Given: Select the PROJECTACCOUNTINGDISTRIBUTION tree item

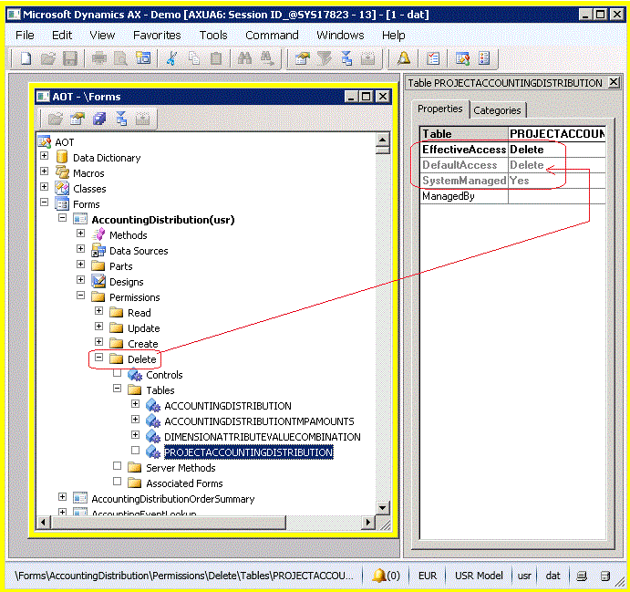Looking at the screenshot, I should pos(249,452).
